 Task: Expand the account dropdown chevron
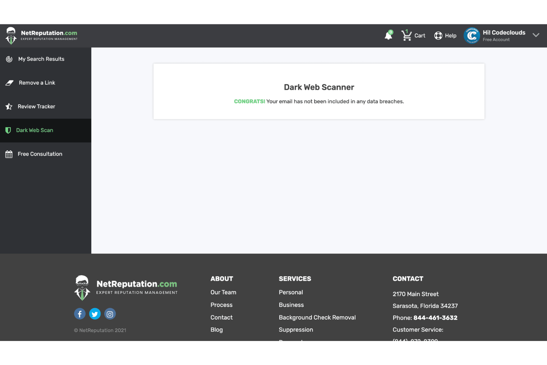[x=536, y=35]
